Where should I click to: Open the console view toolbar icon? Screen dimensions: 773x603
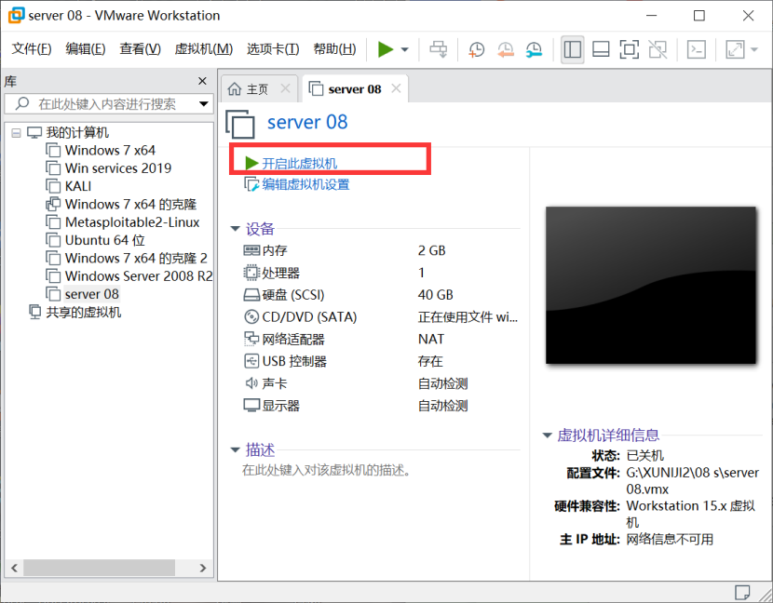[696, 49]
